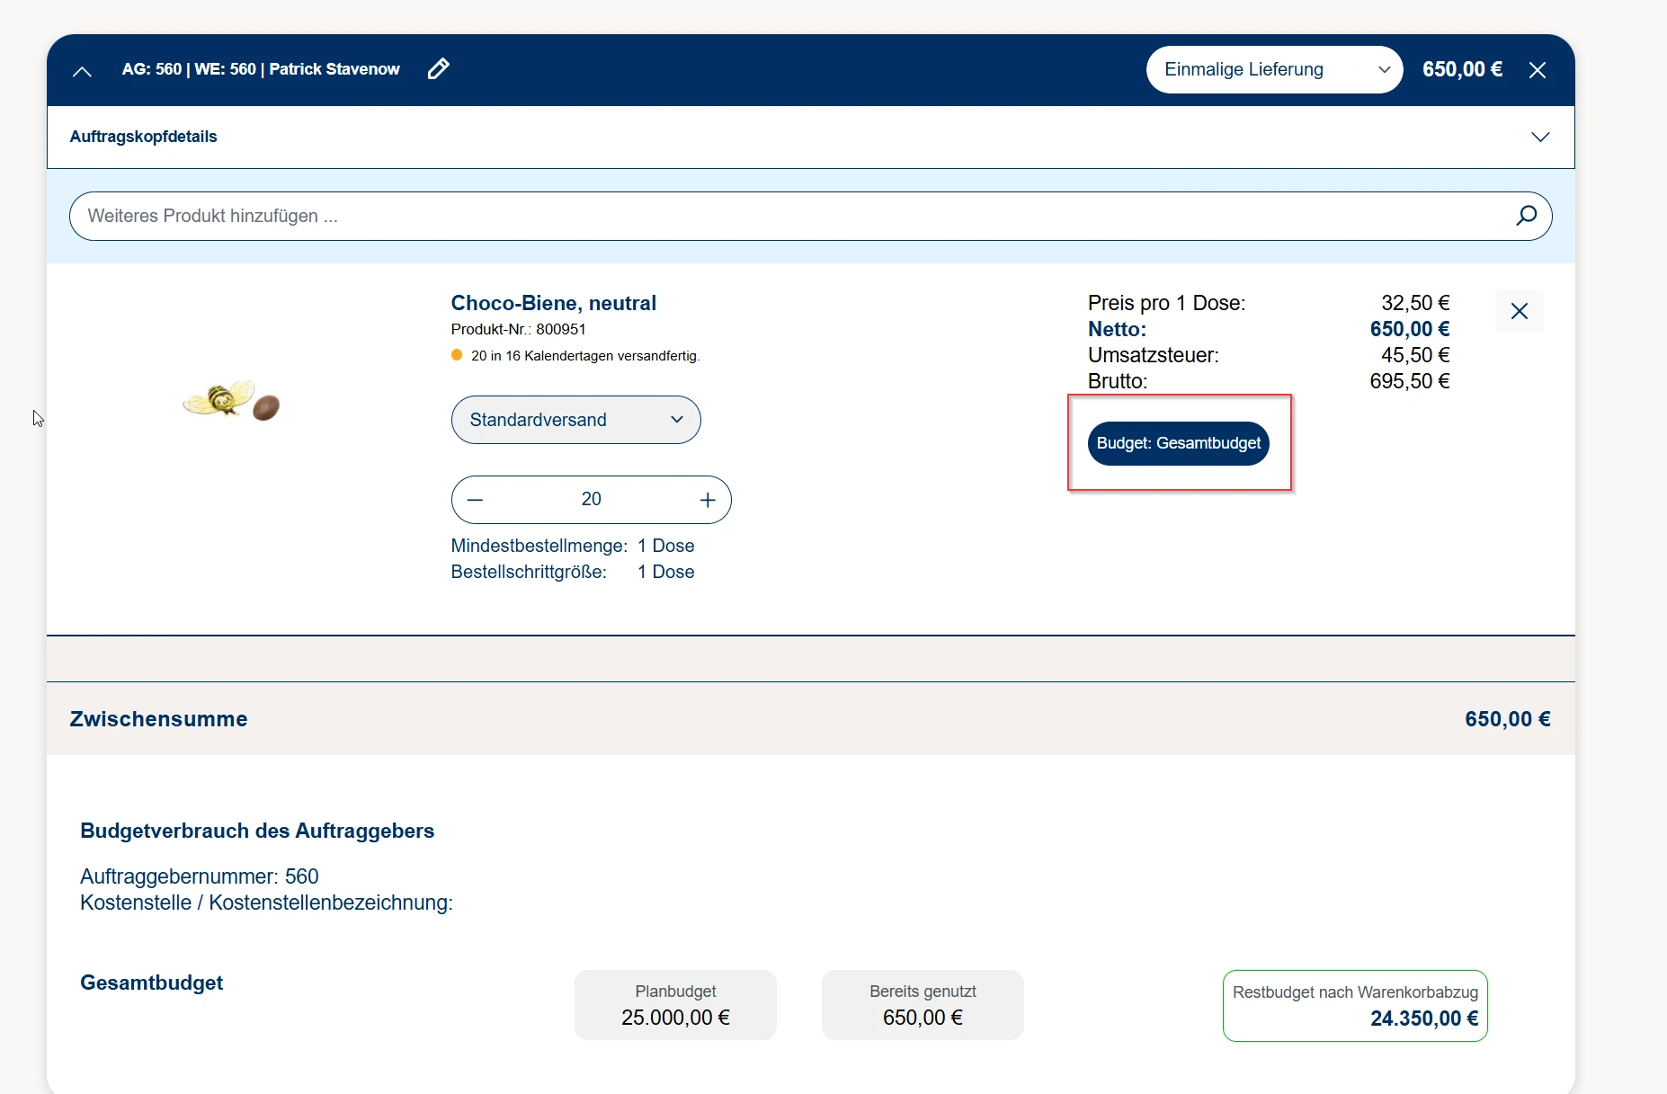The image size is (1667, 1094).
Task: Decrease the quantity with the minus icon
Action: click(476, 500)
